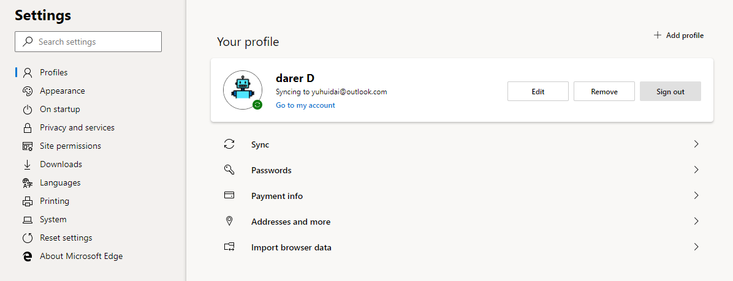Click the Printing printer icon
Viewport: 733px width, 281px height.
[x=27, y=201]
